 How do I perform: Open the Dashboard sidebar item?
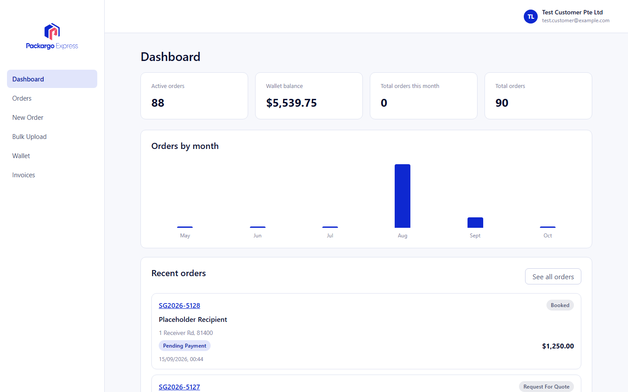click(x=52, y=79)
